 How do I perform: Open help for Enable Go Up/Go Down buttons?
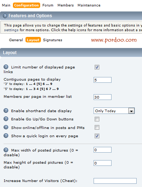click(x=6, y=119)
